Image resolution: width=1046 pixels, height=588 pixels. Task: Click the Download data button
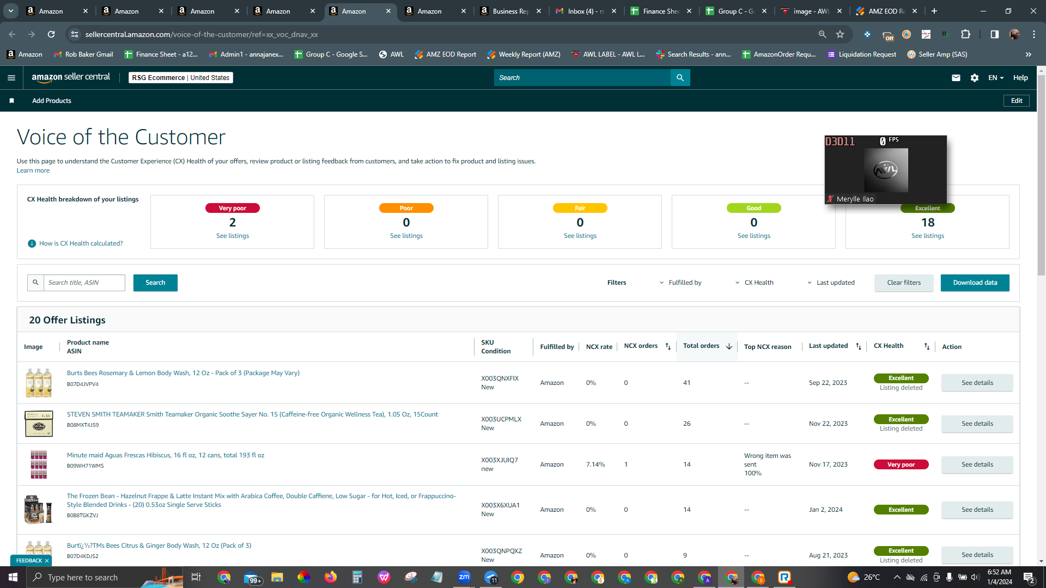975,283
